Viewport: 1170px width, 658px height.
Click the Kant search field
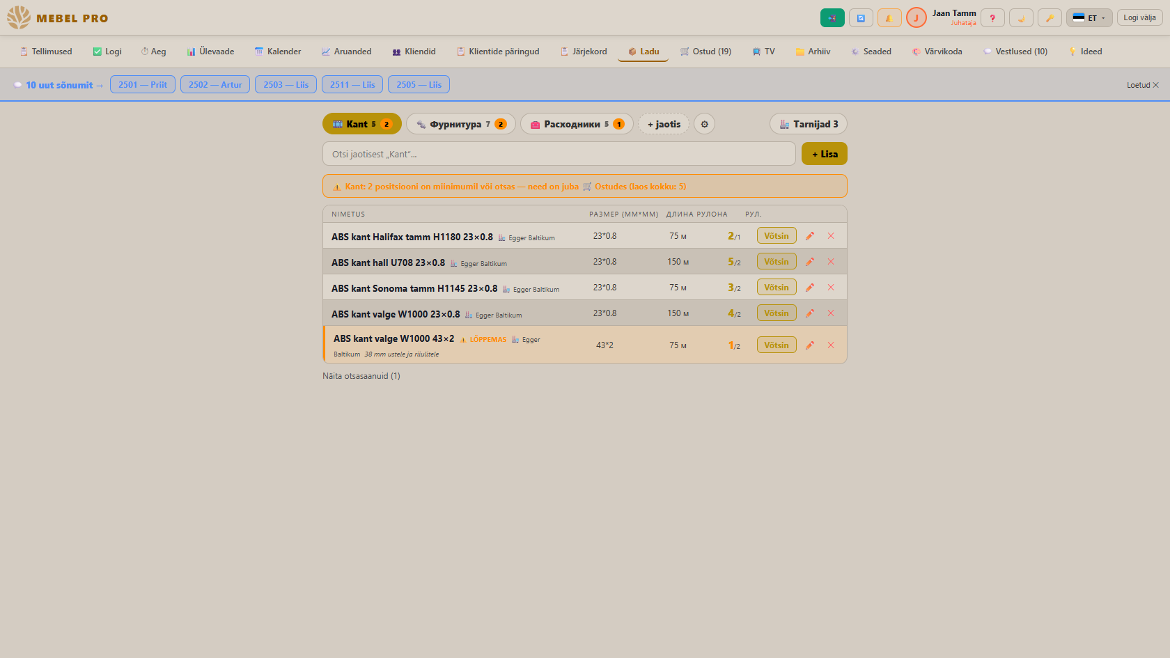coord(559,154)
